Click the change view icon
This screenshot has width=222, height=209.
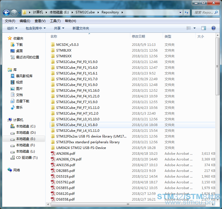tap(188, 28)
